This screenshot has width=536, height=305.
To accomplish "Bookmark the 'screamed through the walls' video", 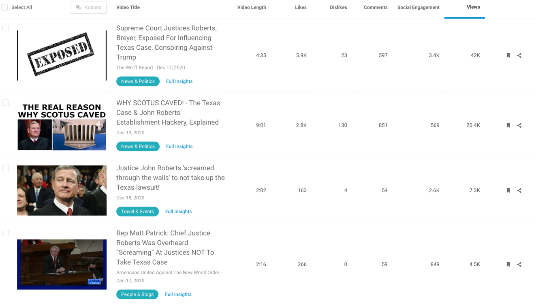I will [508, 191].
